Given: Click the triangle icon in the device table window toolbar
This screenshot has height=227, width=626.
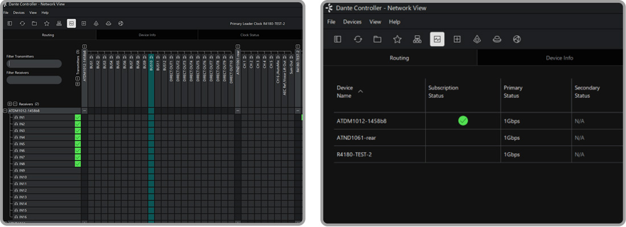Looking at the screenshot, I should click(x=477, y=39).
